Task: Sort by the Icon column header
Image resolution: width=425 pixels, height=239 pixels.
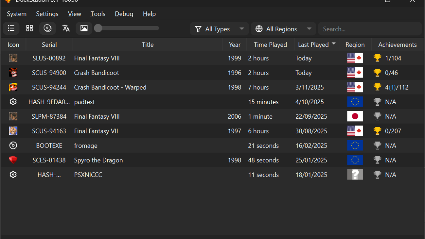Action: (x=13, y=45)
